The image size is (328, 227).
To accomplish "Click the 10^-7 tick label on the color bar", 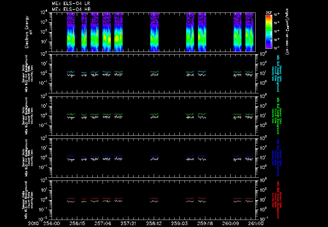I will pyautogui.click(x=277, y=48).
